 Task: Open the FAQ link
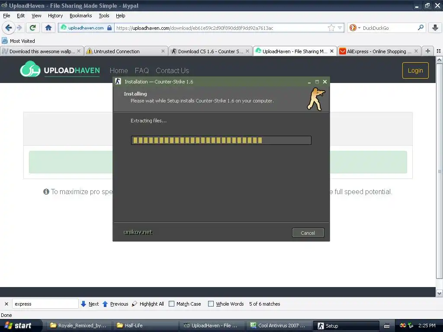(141, 70)
